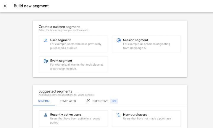213x128 pixels.
Task: Click the Build new segment title
Action: [31, 6]
